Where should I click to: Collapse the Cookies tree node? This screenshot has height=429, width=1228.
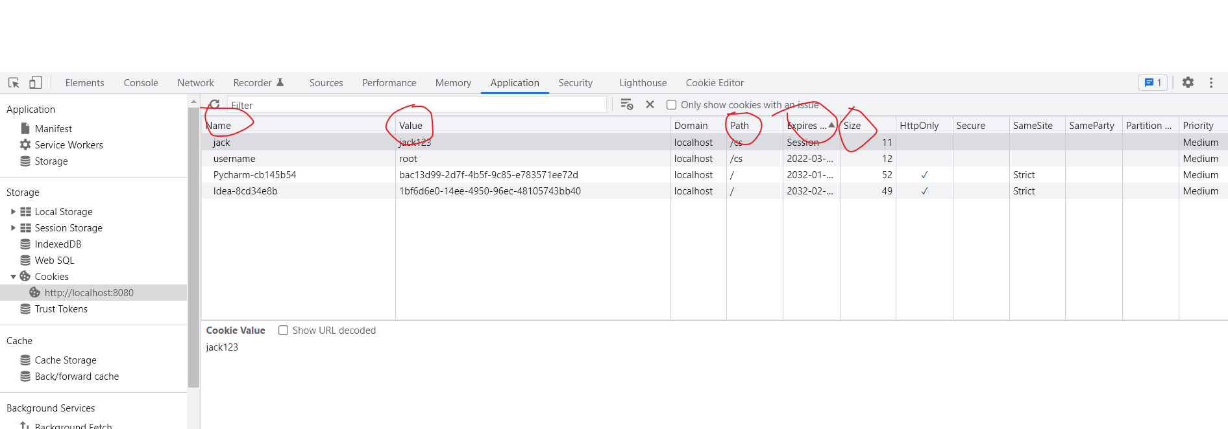click(13, 277)
